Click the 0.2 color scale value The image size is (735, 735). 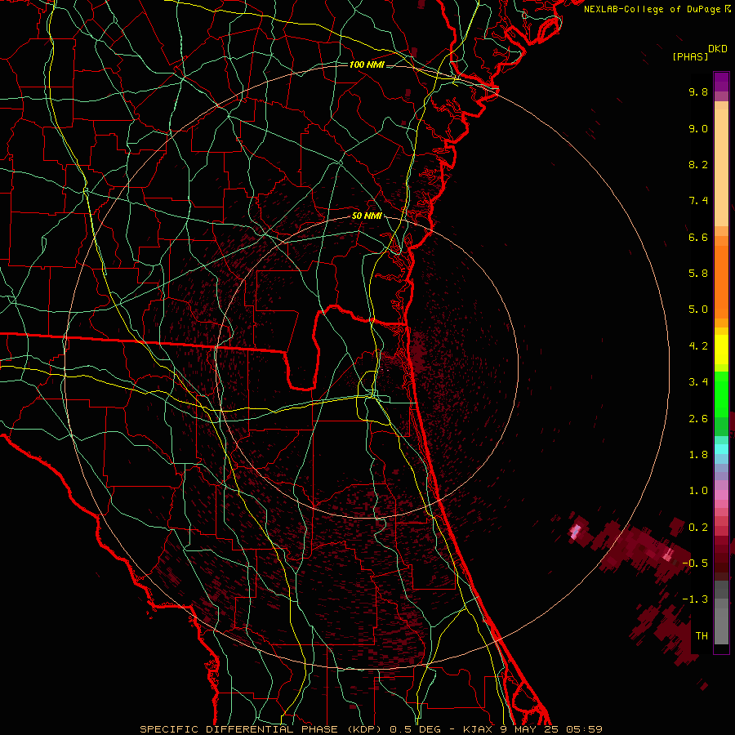click(698, 528)
